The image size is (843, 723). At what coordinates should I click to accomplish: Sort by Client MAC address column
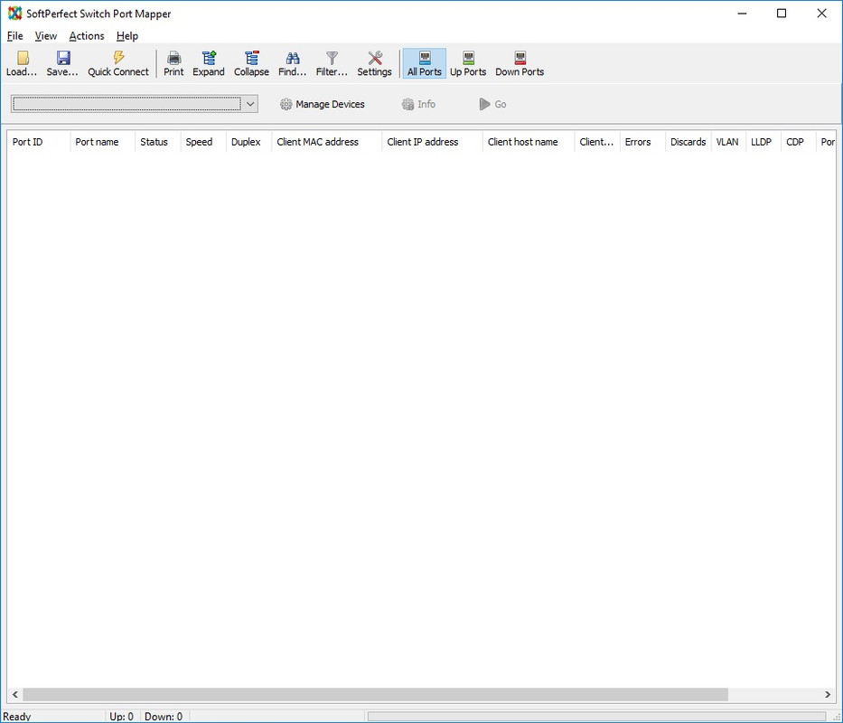click(x=327, y=142)
